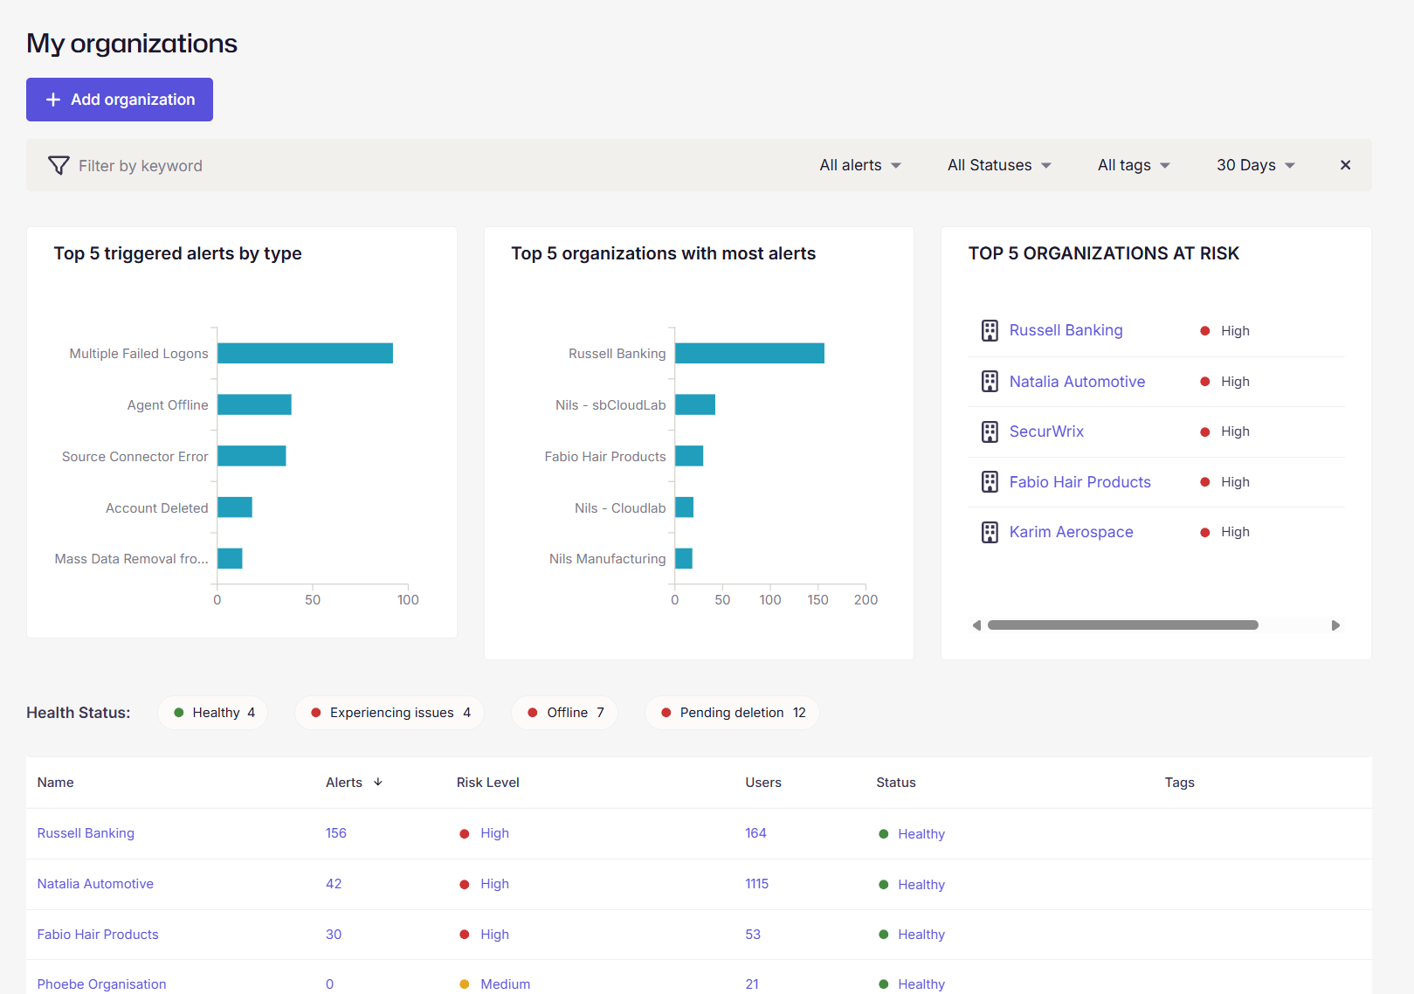Open SecurWrix in risk list
This screenshot has height=994, width=1414.
point(1046,431)
